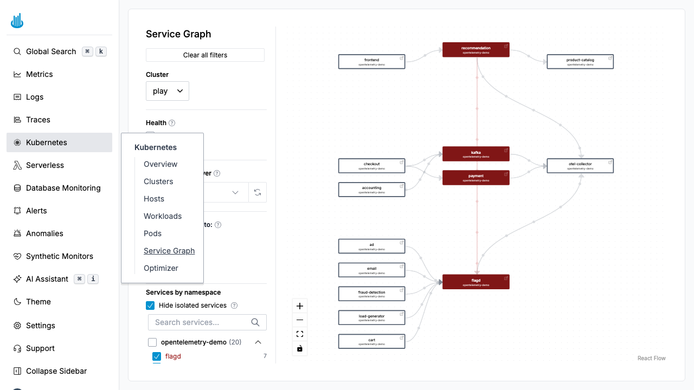This screenshot has width=694, height=390.
Task: Zoom out of the service graph
Action: 300,320
